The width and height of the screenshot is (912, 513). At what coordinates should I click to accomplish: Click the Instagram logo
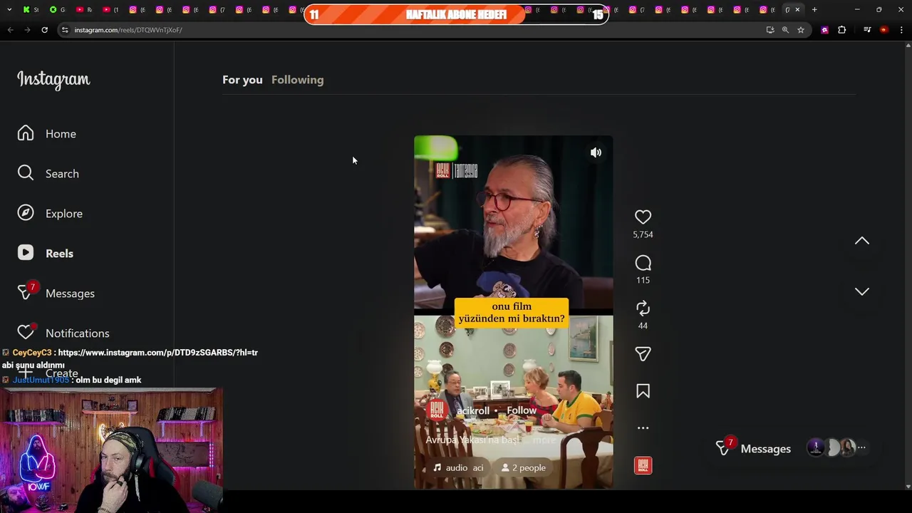[53, 80]
